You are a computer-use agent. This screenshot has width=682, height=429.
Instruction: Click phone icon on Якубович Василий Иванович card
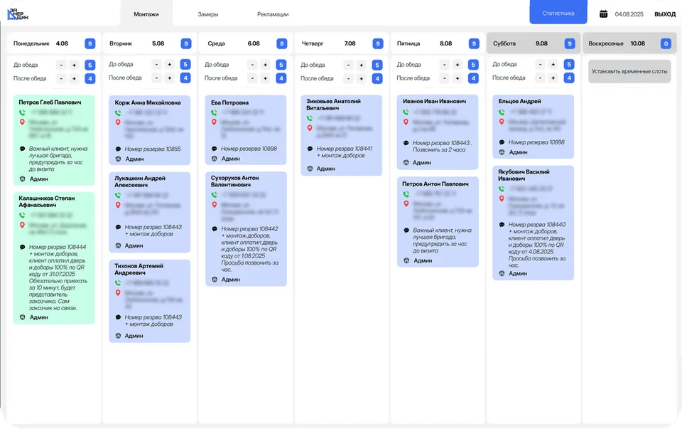click(x=502, y=189)
